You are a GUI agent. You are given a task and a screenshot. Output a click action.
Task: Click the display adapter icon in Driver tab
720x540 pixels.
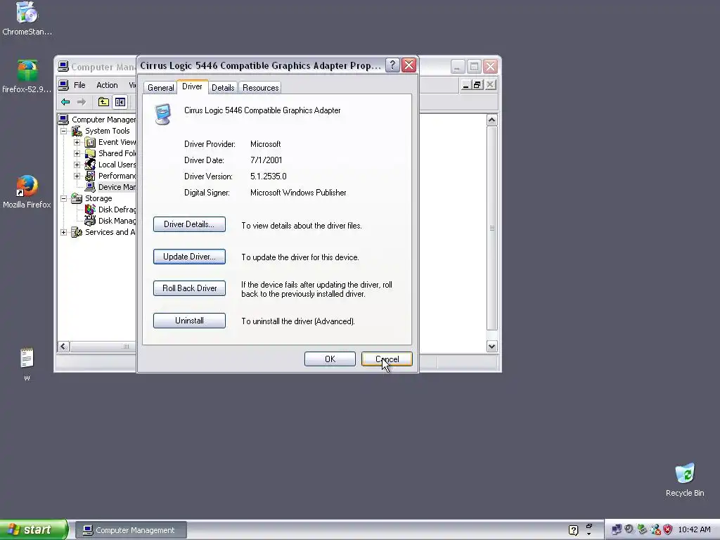point(162,115)
